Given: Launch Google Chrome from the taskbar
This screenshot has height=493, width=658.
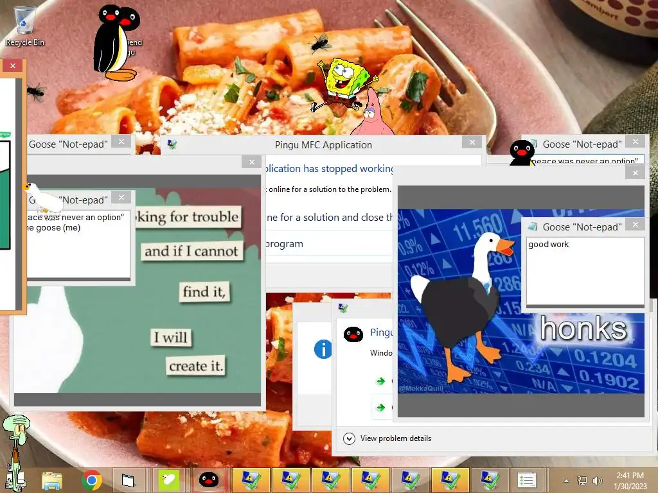Looking at the screenshot, I should pos(91,480).
